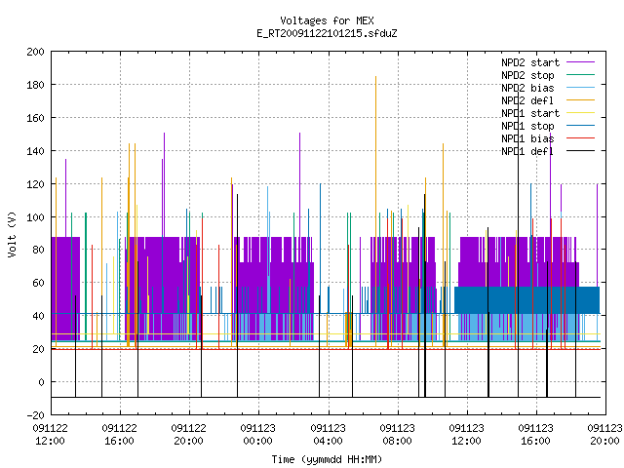This screenshot has width=624, height=468.
Task: Click the 'NPD2 bias' legend label
Action: point(527,88)
